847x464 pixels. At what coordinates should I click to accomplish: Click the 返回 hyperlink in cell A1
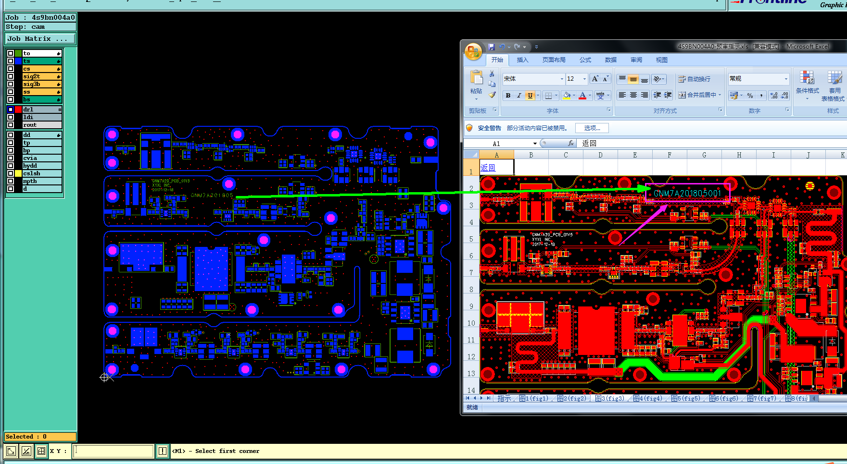(x=488, y=168)
